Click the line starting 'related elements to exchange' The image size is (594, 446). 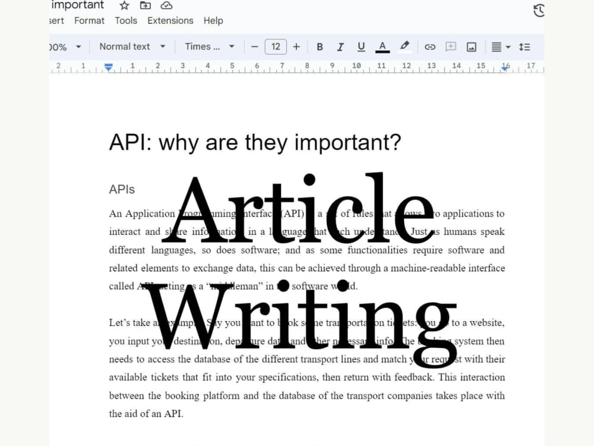tap(307, 268)
